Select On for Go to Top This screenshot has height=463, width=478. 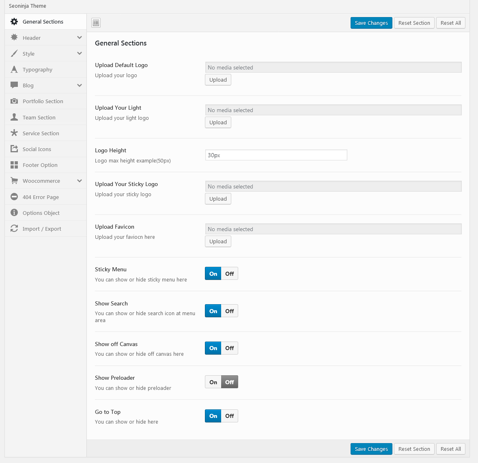pos(213,416)
